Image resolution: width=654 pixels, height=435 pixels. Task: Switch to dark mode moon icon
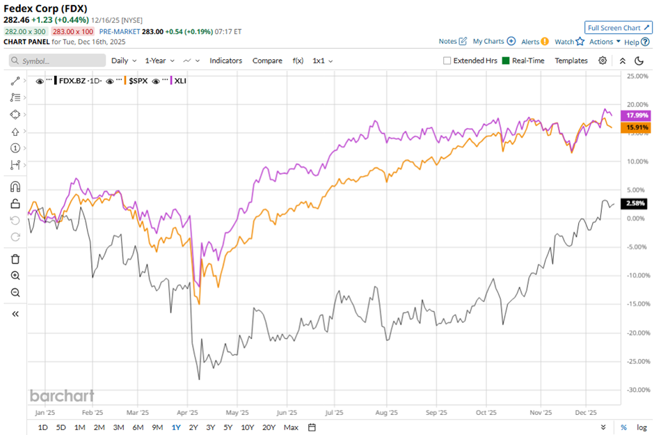pos(639,61)
